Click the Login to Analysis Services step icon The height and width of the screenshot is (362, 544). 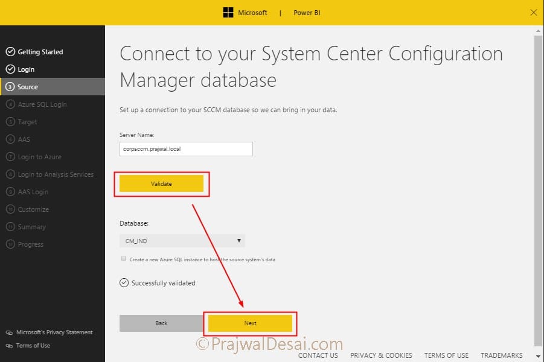pyautogui.click(x=10, y=174)
